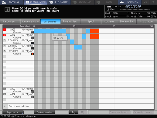This screenshot has height=118, width=157.
Task: Open help with the question mark icon
Action: (x=153, y=2)
